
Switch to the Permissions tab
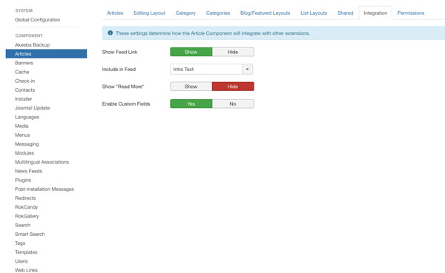pyautogui.click(x=411, y=13)
